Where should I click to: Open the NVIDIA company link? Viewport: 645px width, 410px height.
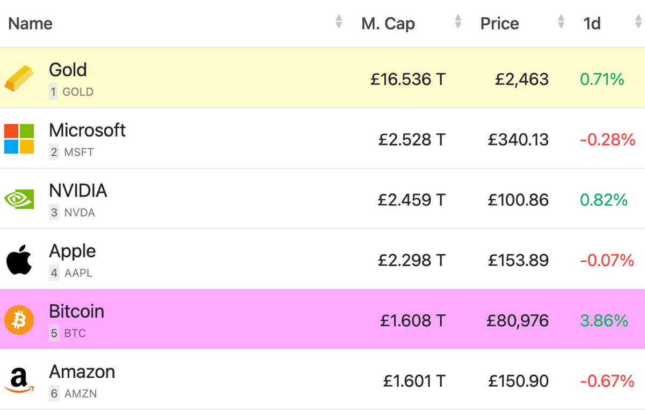point(78,191)
